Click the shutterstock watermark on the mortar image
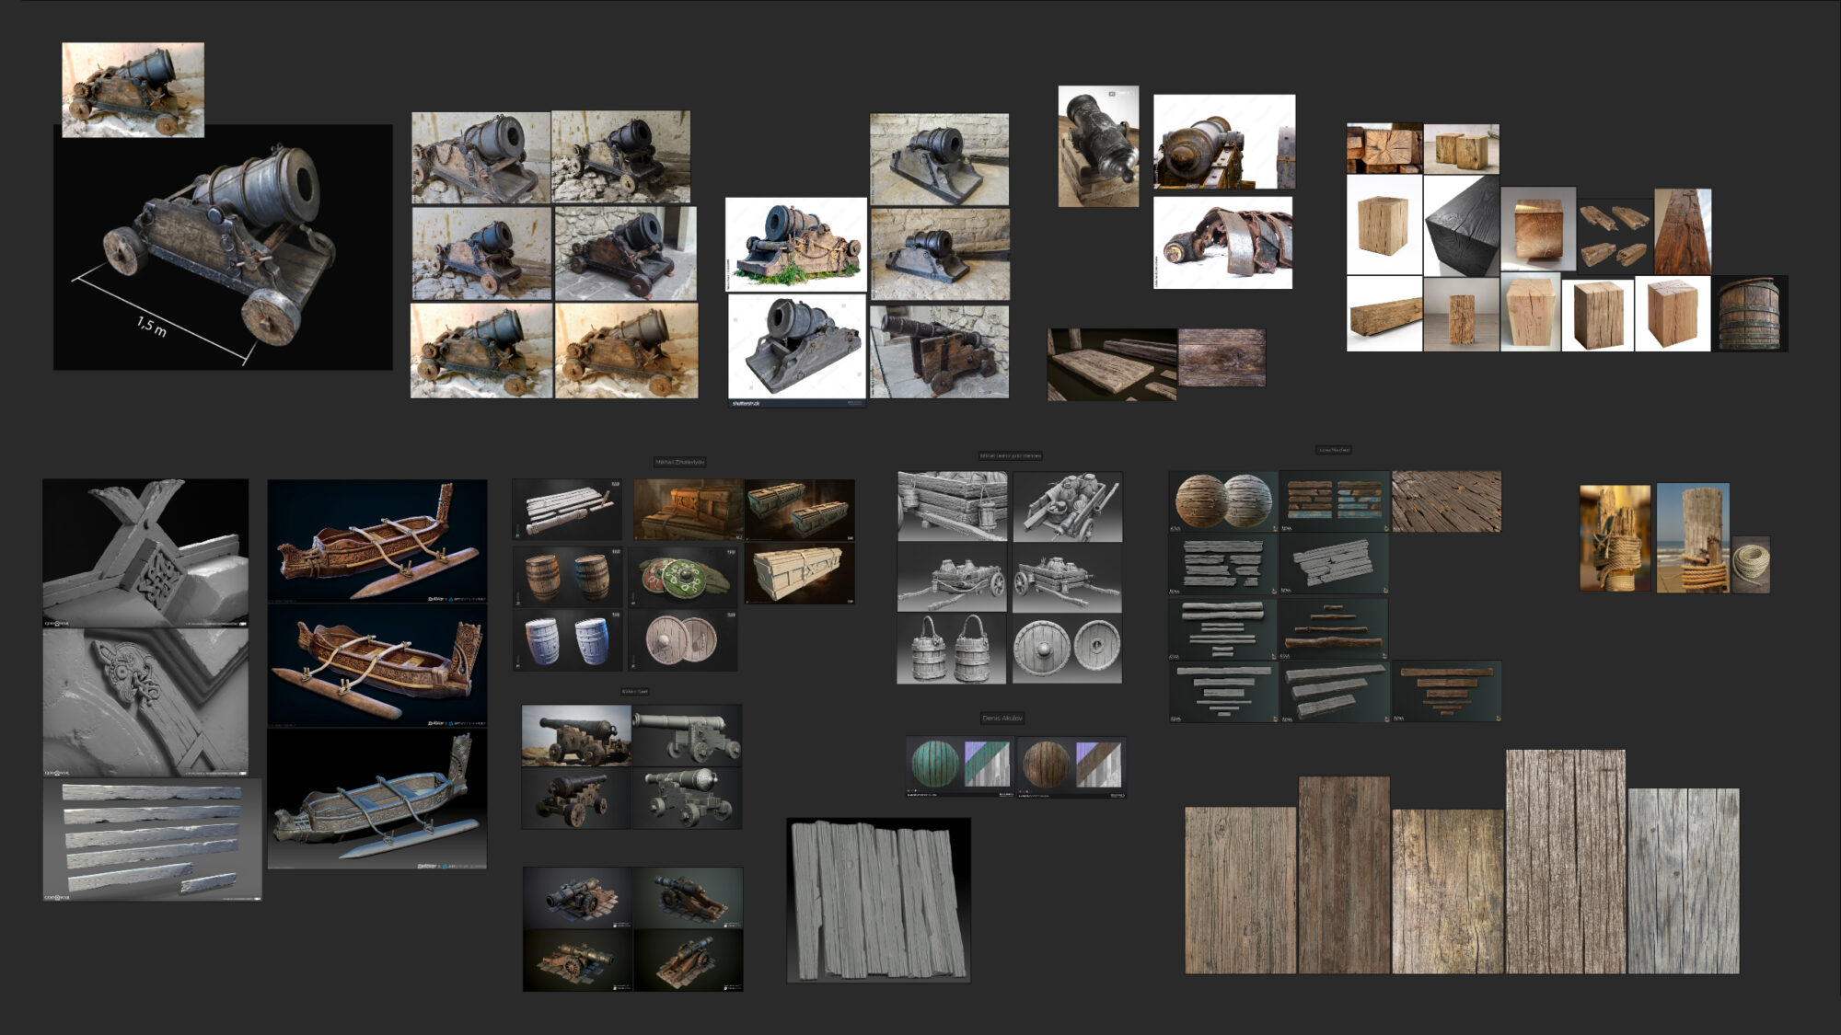 [747, 404]
